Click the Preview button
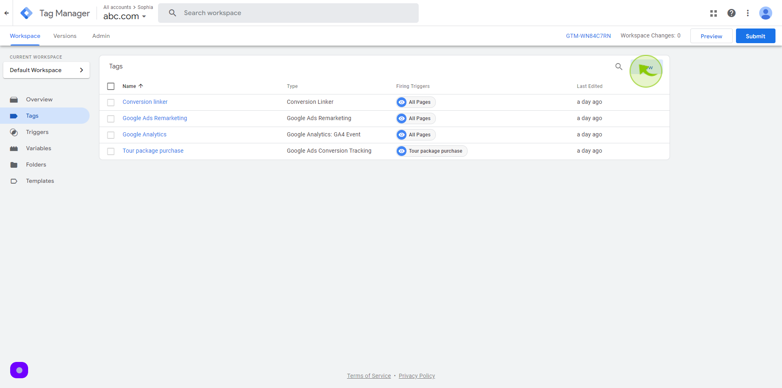Viewport: 782px width, 388px height. click(711, 36)
